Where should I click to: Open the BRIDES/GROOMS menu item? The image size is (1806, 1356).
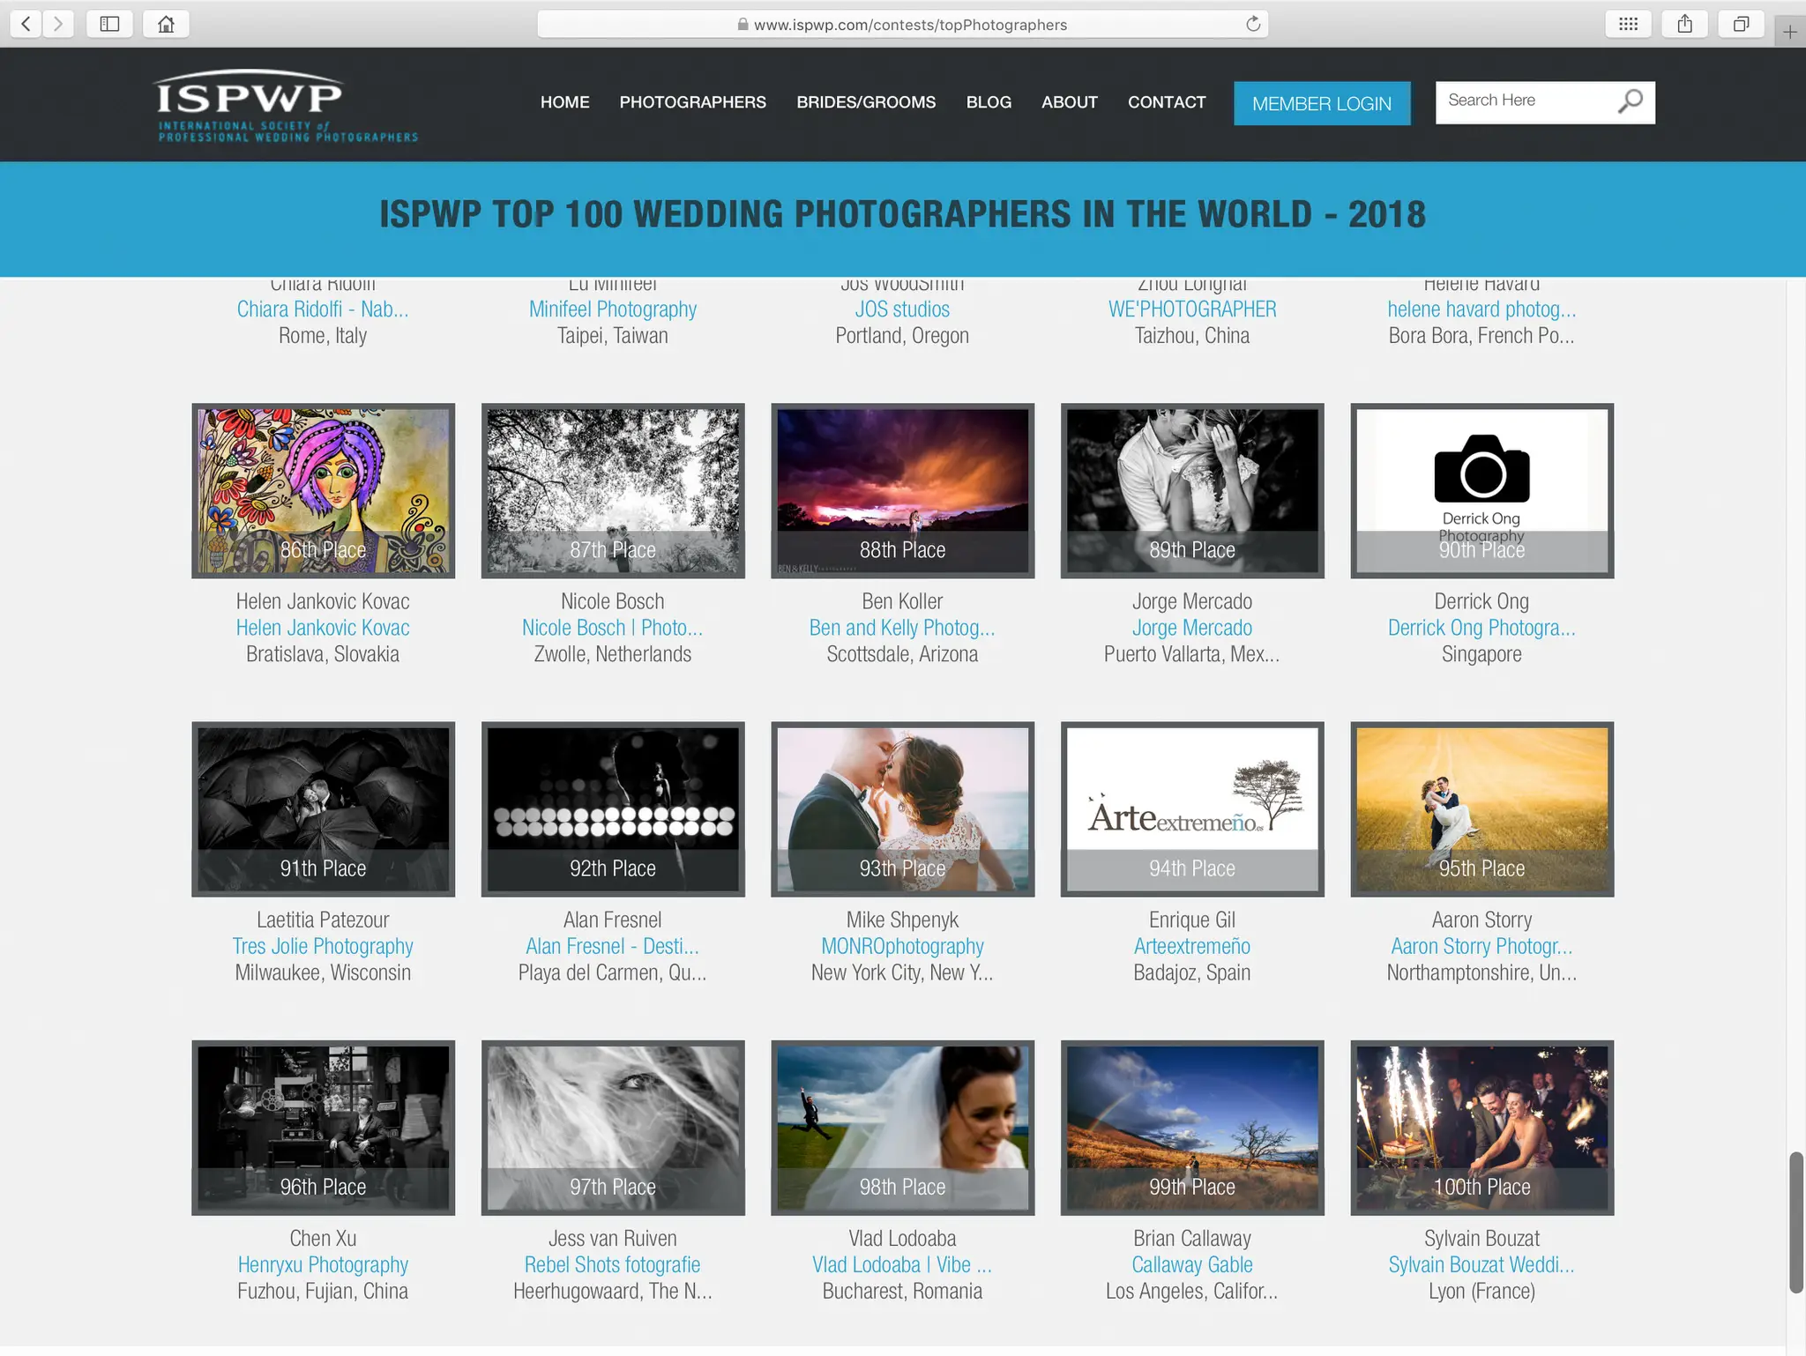(x=866, y=102)
